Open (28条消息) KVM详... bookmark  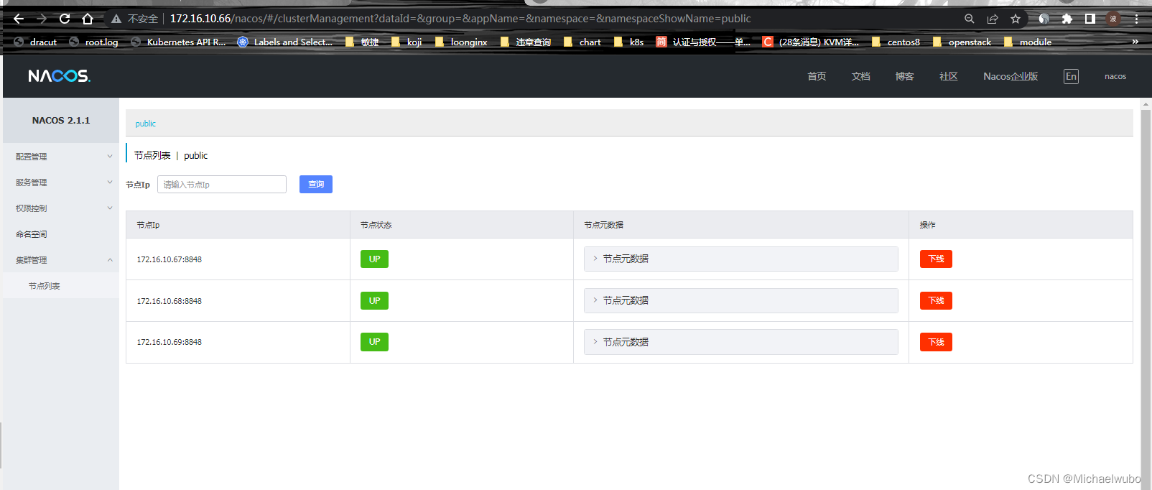tap(811, 42)
